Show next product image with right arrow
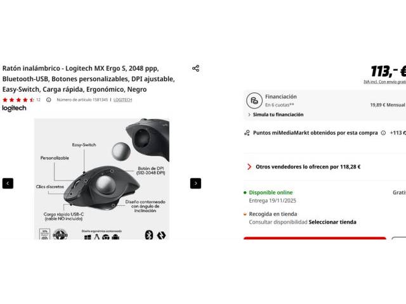The height and width of the screenshot is (304, 406). (x=195, y=184)
